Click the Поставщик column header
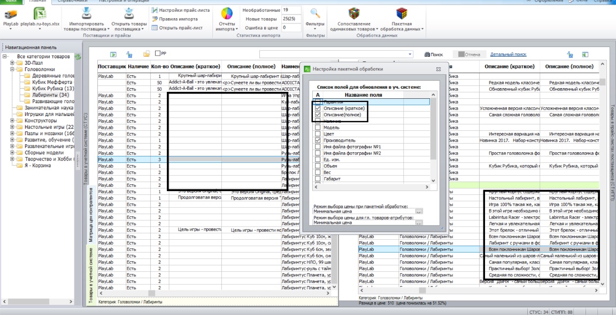Image resolution: width=616 pixels, height=315 pixels. pyautogui.click(x=112, y=67)
